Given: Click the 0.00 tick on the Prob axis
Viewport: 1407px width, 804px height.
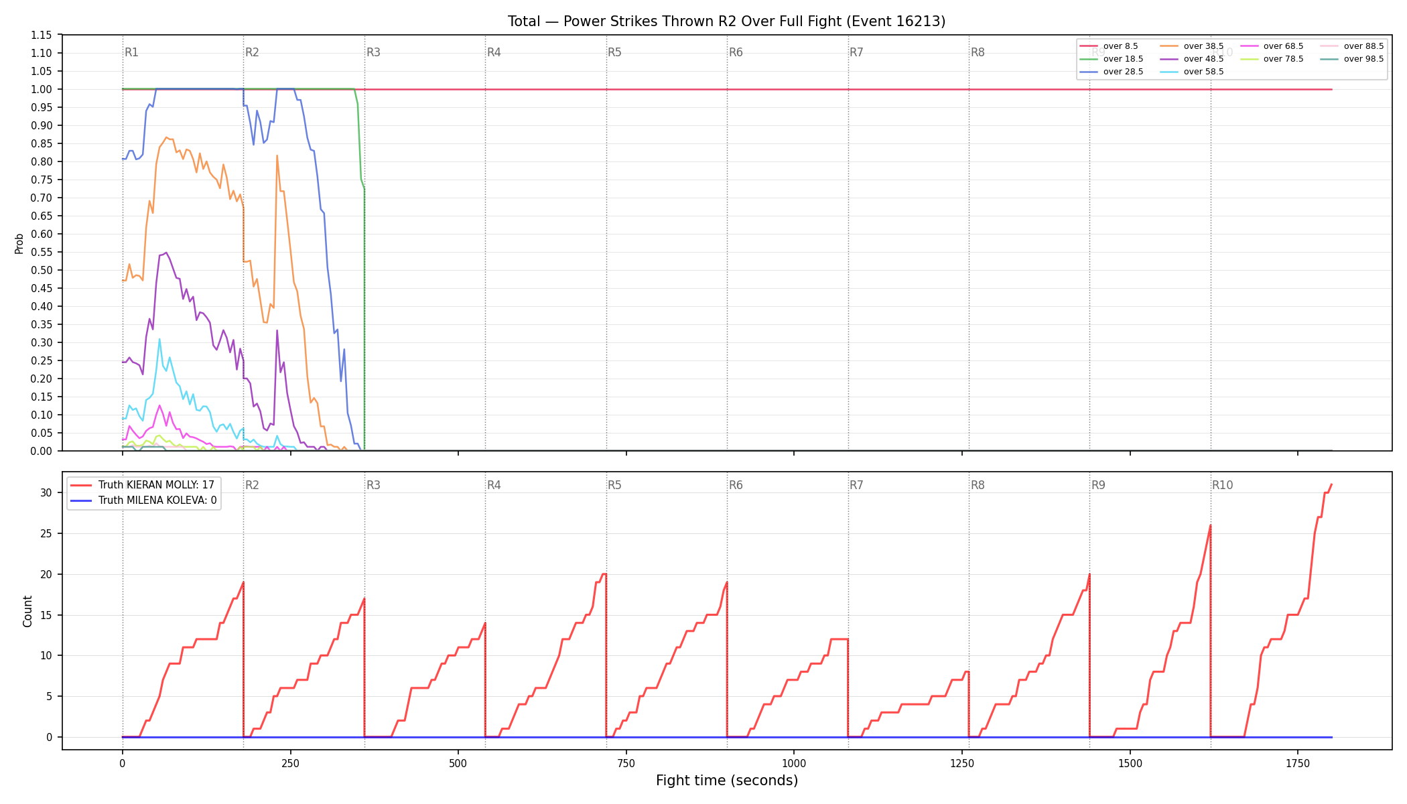Looking at the screenshot, I should 41,451.
